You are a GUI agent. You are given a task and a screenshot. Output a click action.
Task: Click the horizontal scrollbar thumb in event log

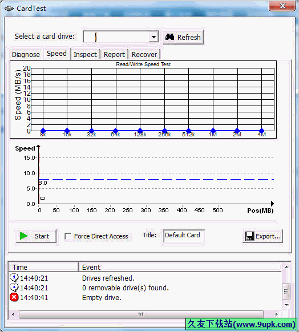141,314
